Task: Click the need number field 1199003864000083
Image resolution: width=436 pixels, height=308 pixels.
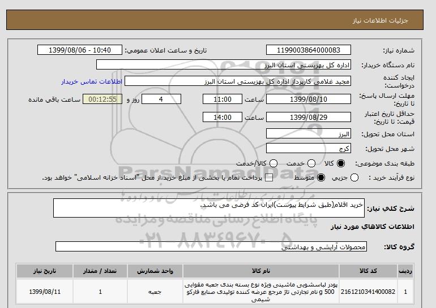Action: [309, 50]
